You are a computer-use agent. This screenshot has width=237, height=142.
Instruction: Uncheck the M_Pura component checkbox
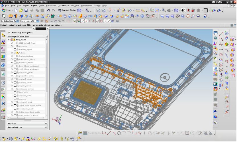(15, 53)
